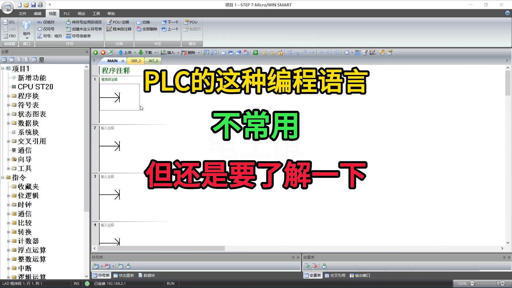The image size is (512, 288).
Task: Click 将符号应用到项目
Action: (84, 22)
